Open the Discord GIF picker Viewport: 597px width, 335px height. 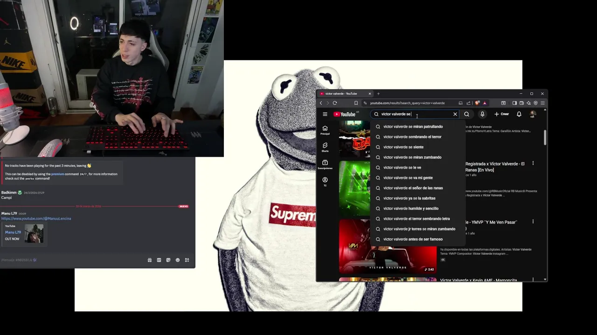[x=159, y=260]
